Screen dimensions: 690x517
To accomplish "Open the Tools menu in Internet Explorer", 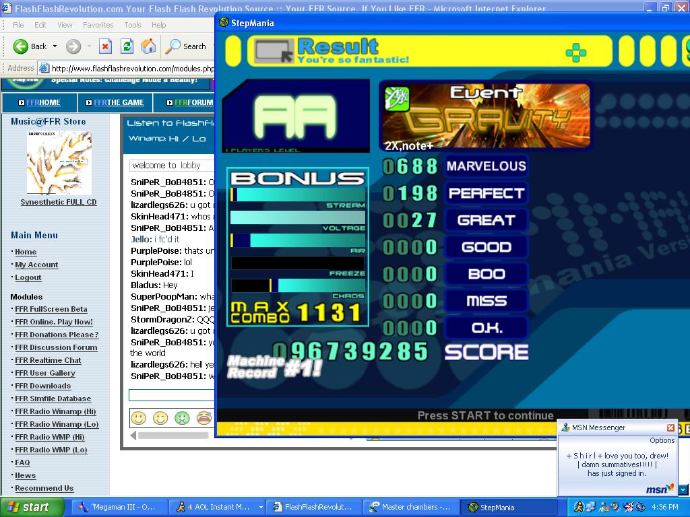I will pyautogui.click(x=133, y=25).
